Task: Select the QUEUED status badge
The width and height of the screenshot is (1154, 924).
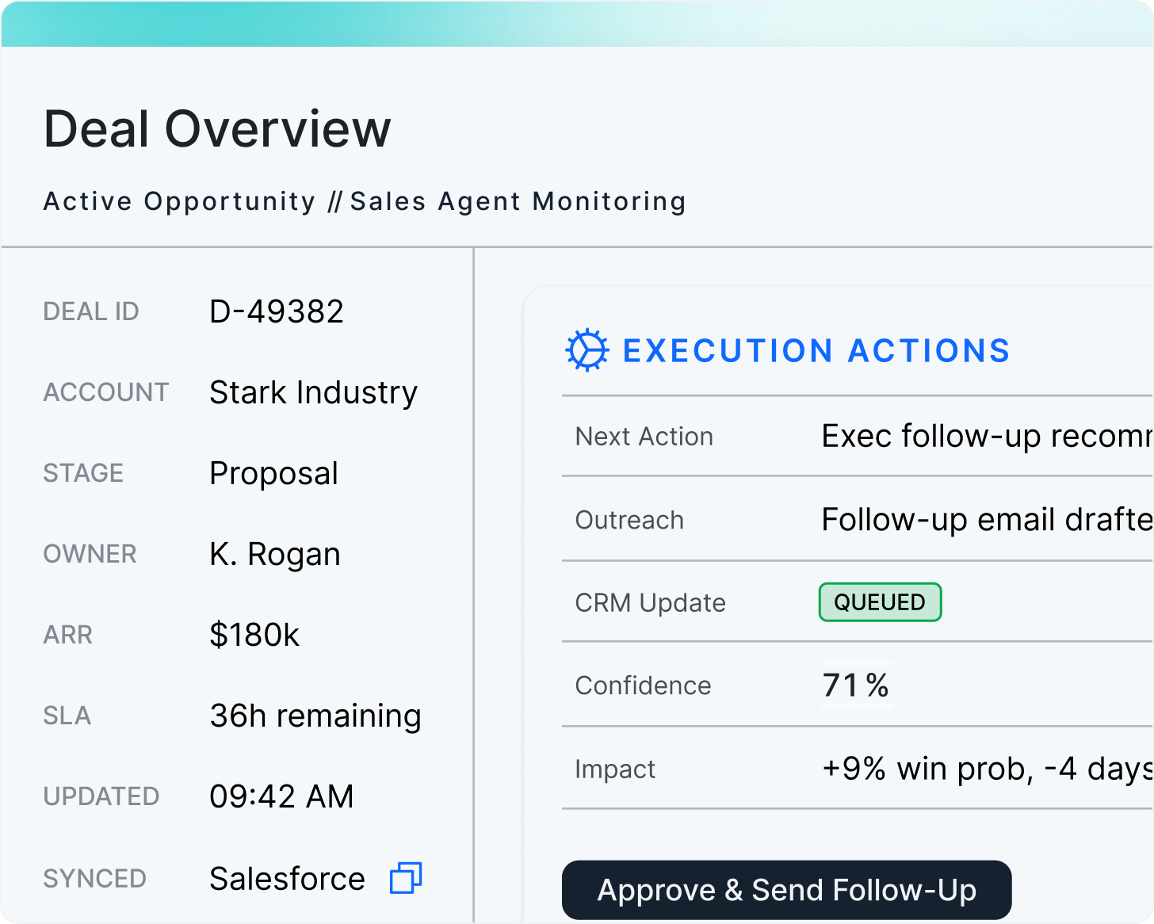Action: click(880, 602)
